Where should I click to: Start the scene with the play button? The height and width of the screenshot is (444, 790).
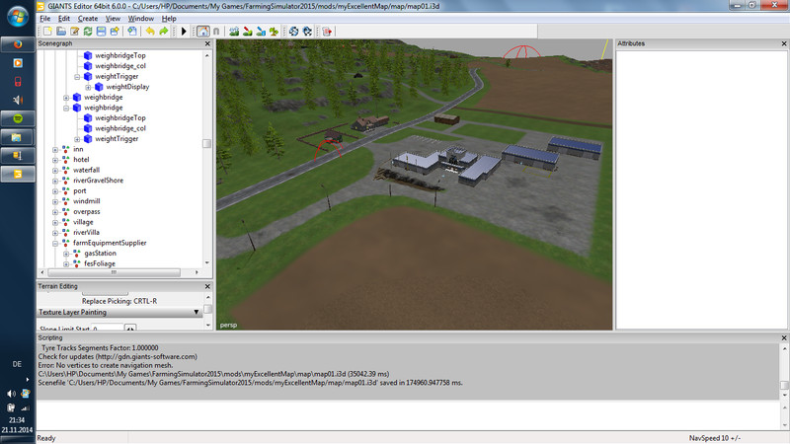[x=184, y=32]
